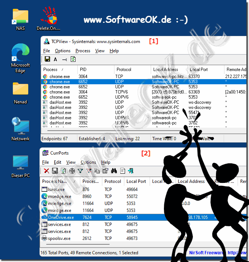
Task: Open the Options menu in TCPView
Action: click(63, 51)
